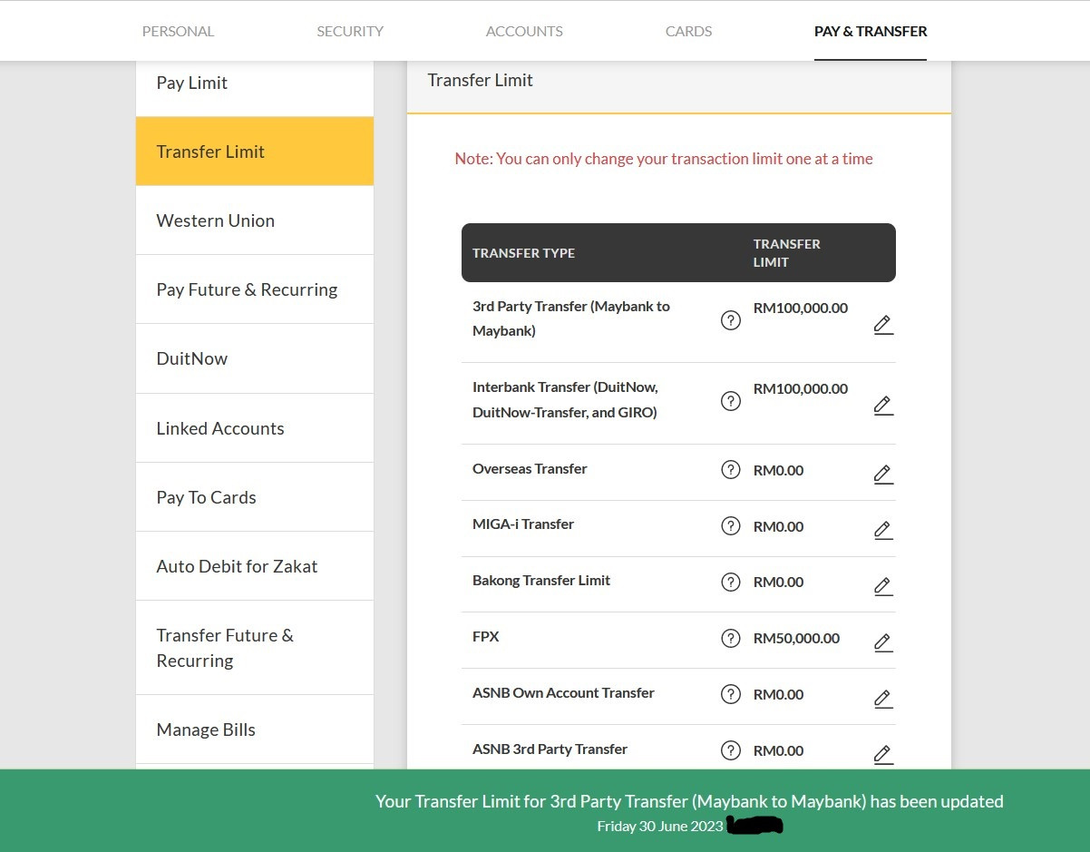Edit the FPX limit pencil icon
Viewport: 1090px width, 852px height.
pyautogui.click(x=883, y=642)
